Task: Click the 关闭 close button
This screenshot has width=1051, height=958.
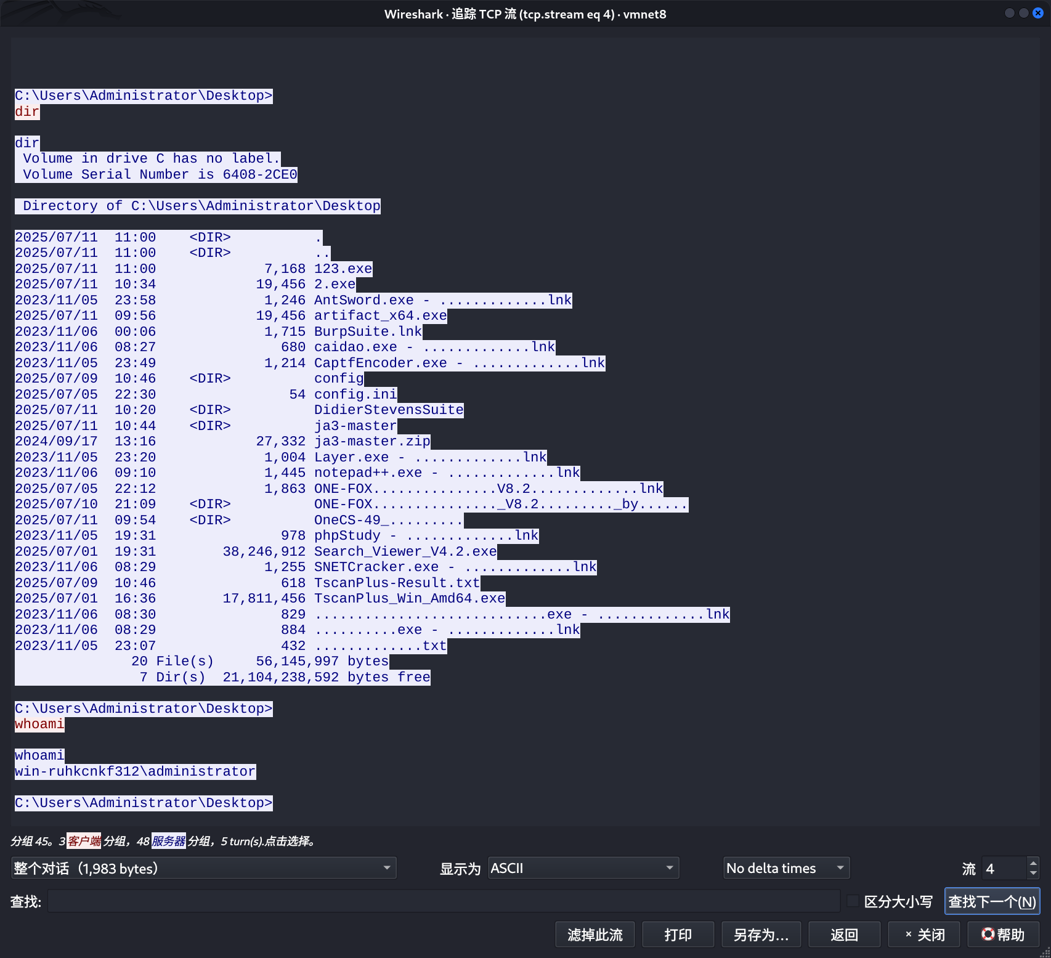Action: tap(924, 935)
